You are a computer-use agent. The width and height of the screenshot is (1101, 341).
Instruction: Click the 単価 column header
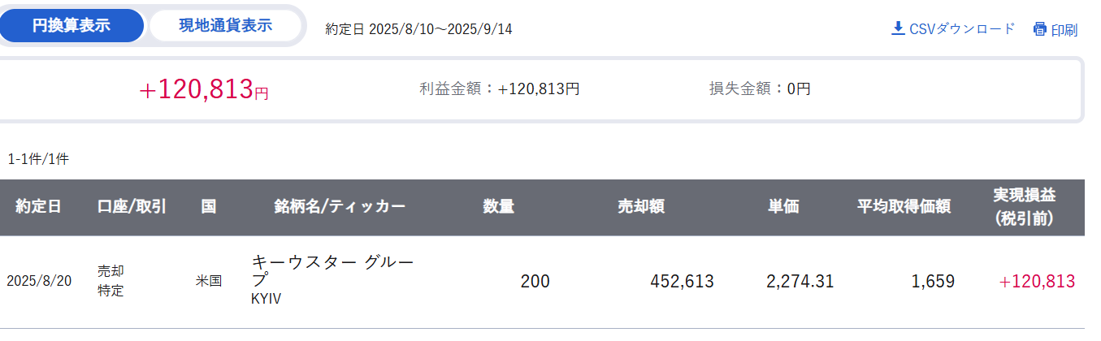[783, 207]
